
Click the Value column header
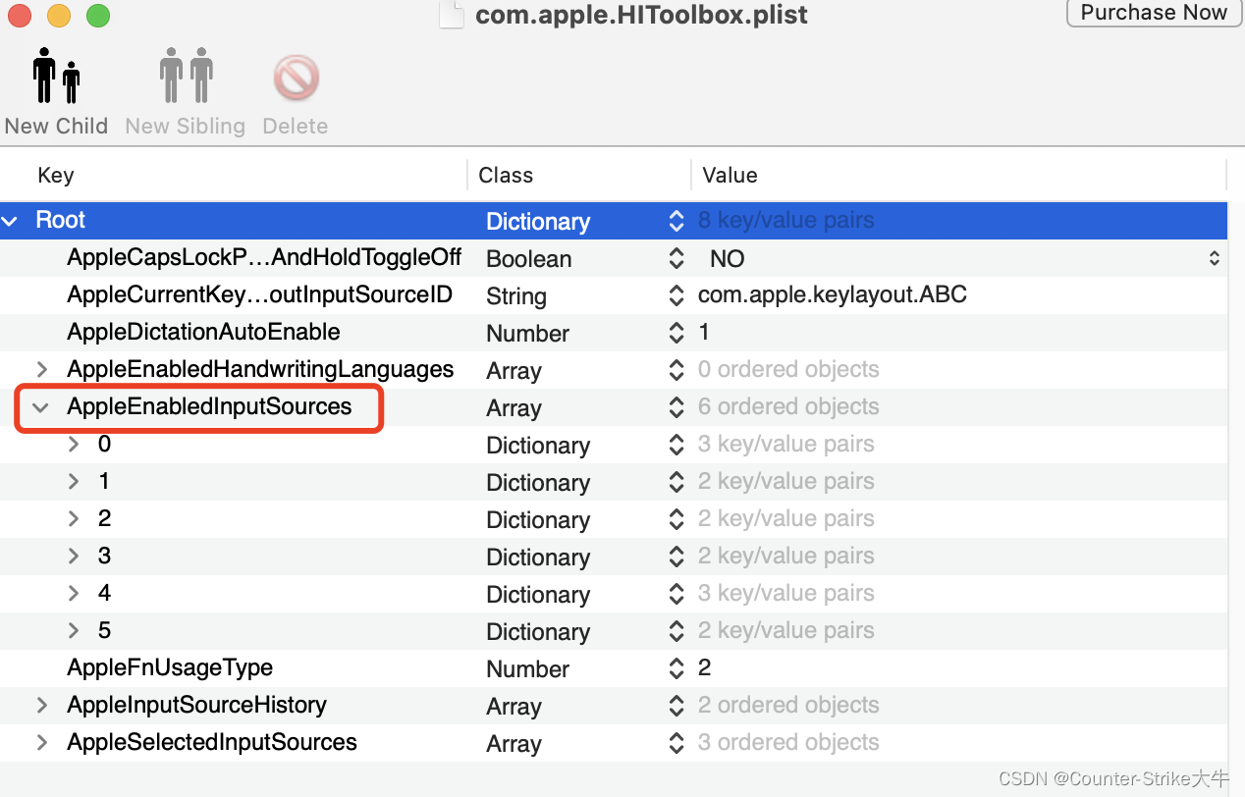coord(730,176)
